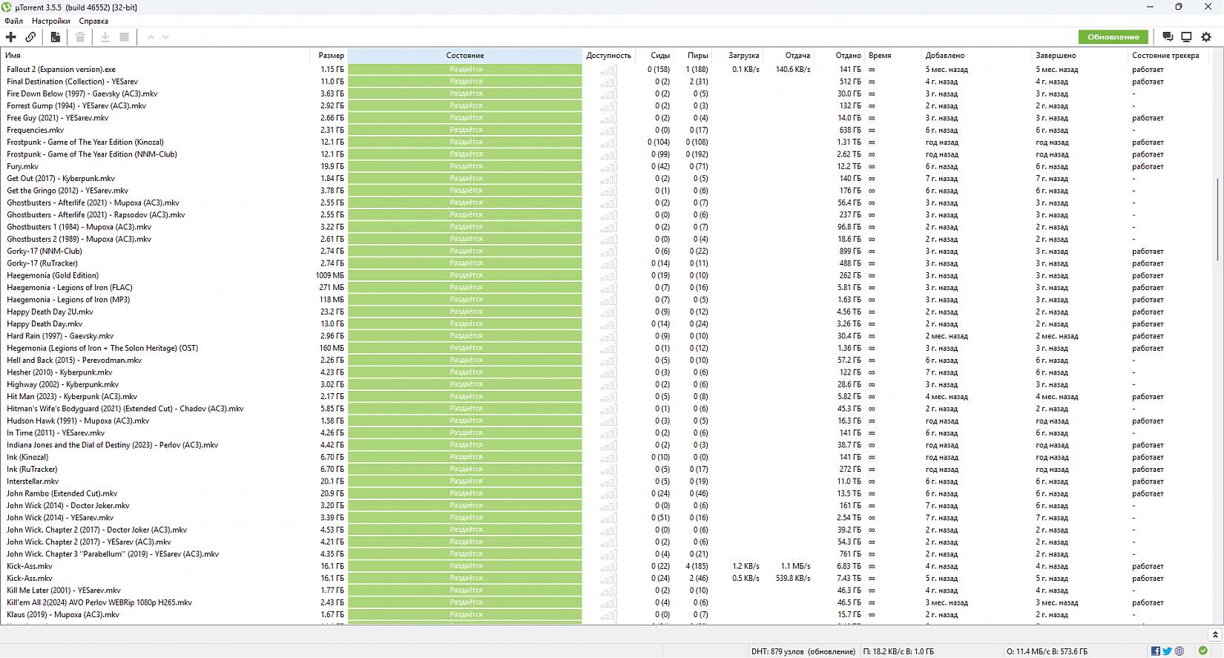1224x658 pixels.
Task: Click the Add Torrent plus icon
Action: coord(10,37)
